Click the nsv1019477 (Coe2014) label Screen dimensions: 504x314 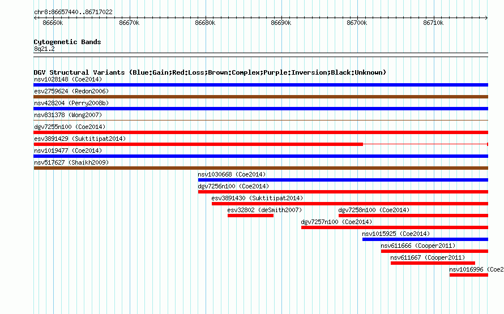pos(68,150)
